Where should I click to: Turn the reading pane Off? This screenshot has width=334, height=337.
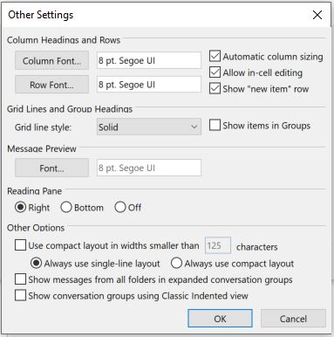[120, 208]
